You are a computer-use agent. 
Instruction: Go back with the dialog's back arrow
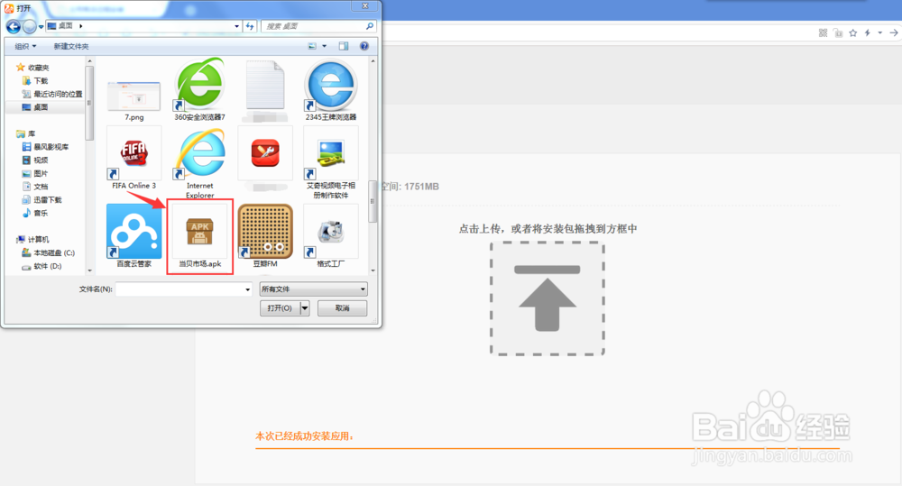pos(14,26)
